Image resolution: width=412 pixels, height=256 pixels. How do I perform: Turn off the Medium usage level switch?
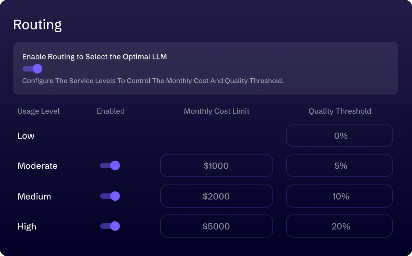110,196
